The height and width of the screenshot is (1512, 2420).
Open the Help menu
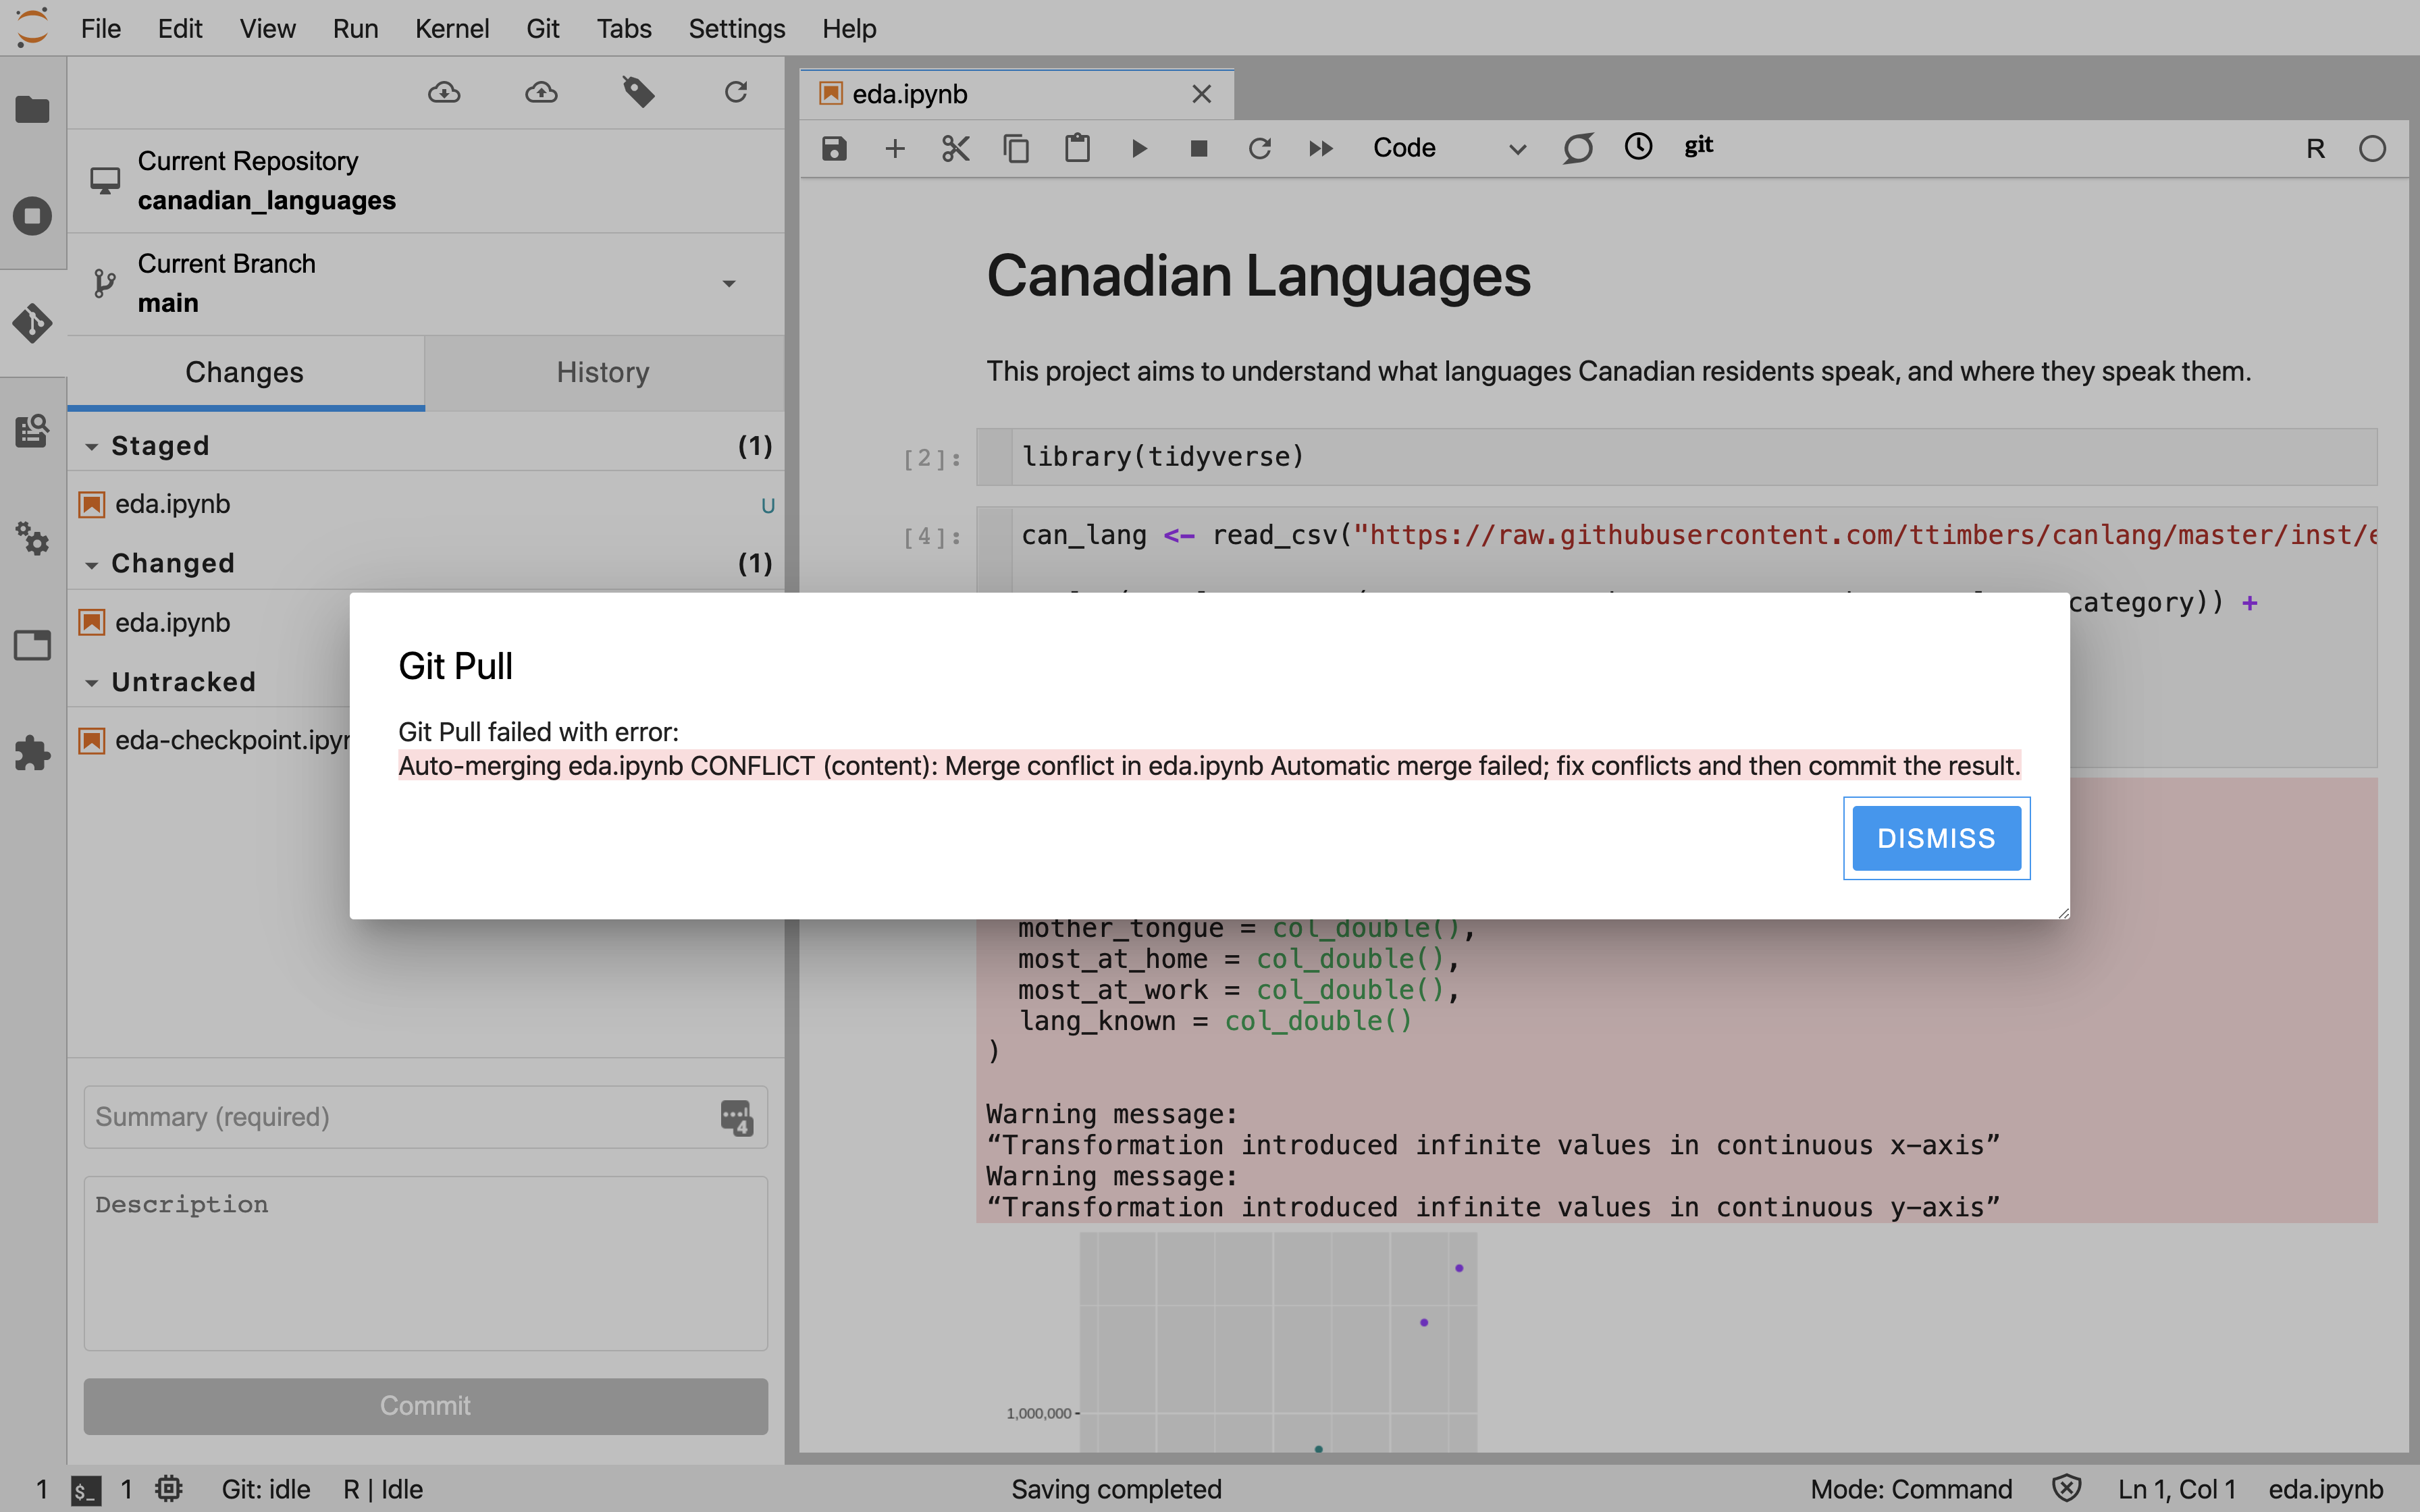click(849, 28)
